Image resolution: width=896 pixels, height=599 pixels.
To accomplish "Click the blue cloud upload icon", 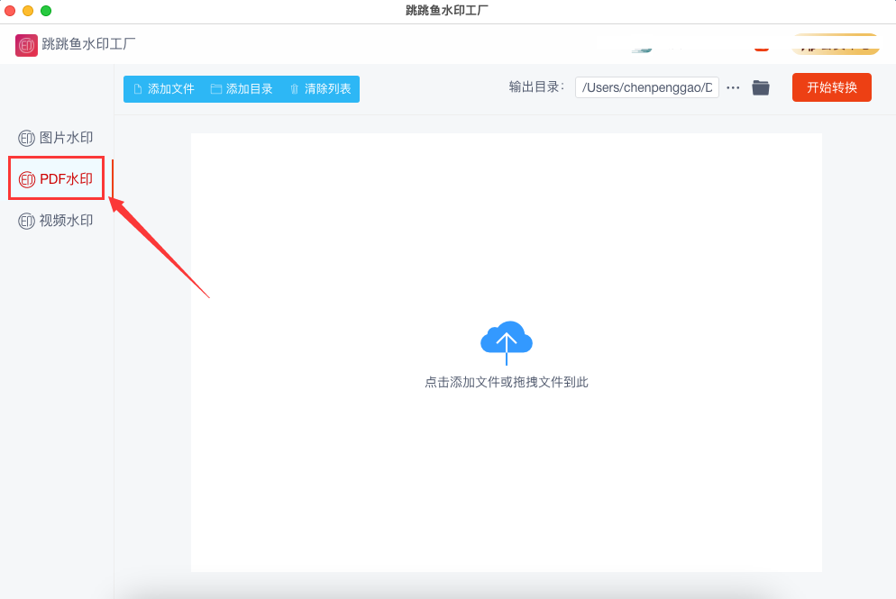I will pos(507,340).
